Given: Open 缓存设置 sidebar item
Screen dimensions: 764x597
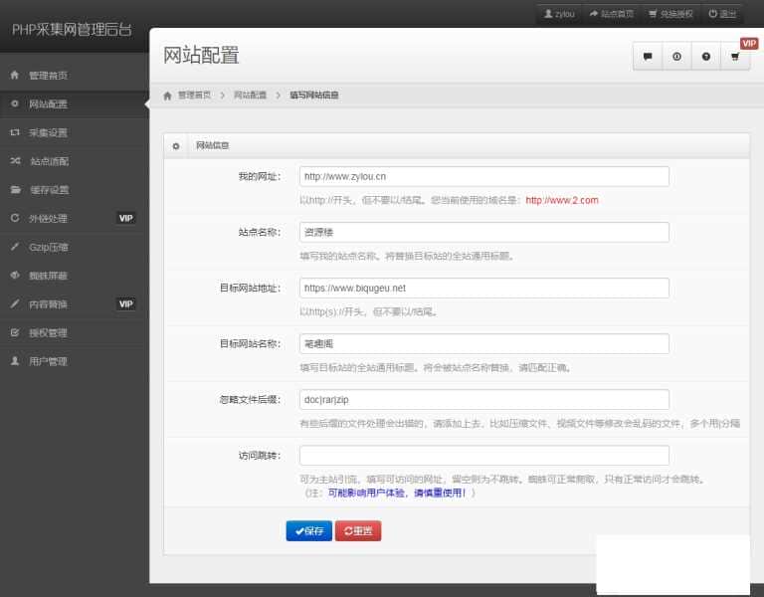Looking at the screenshot, I should pos(74,190).
